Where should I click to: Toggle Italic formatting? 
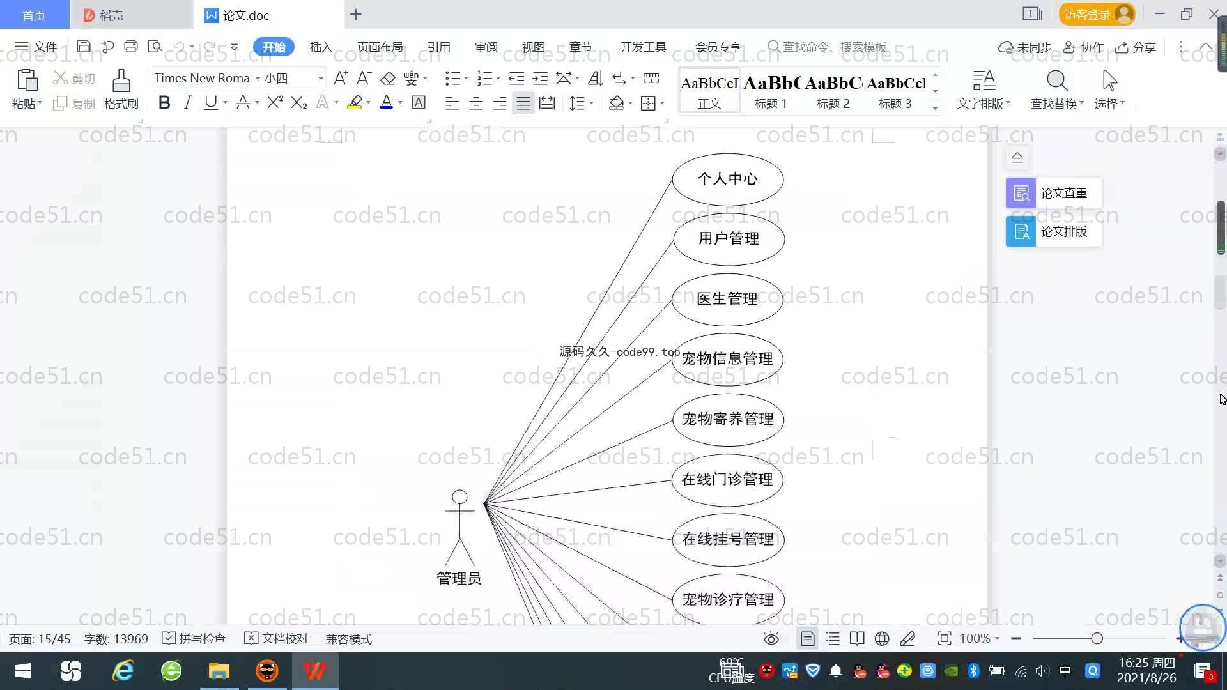187,102
